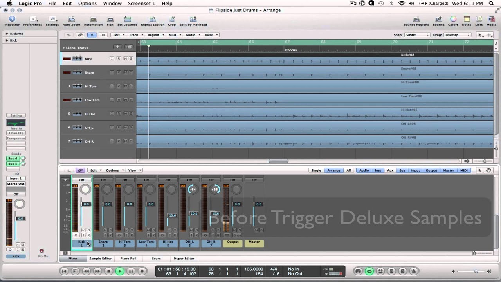The width and height of the screenshot is (501, 282).
Task: Click the OH_L pan knob
Action: click(x=193, y=190)
